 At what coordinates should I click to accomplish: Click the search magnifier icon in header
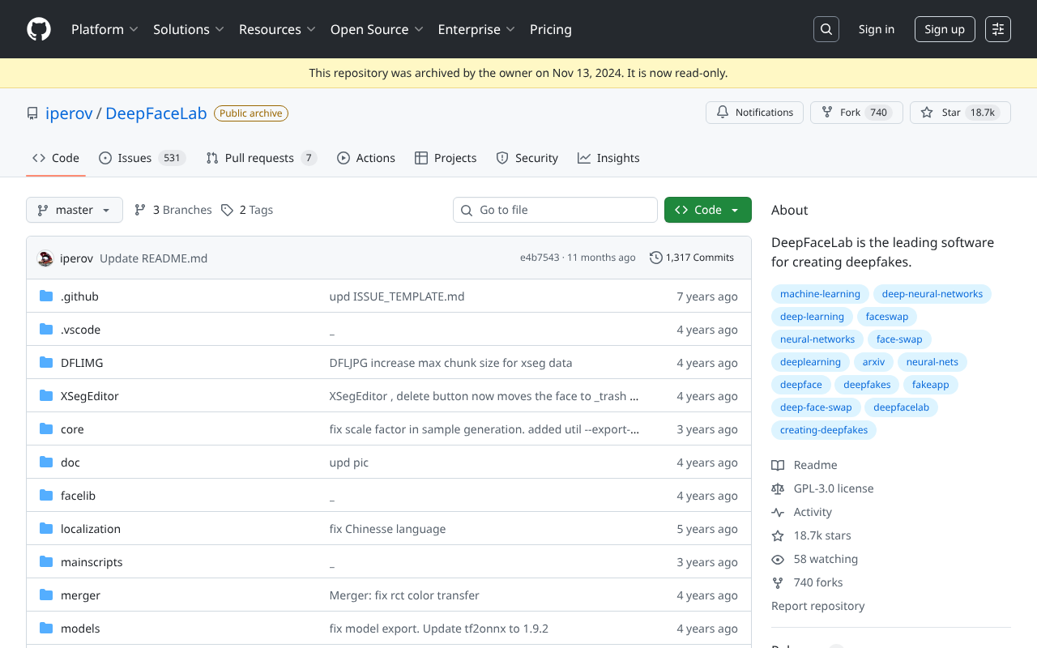(x=826, y=29)
